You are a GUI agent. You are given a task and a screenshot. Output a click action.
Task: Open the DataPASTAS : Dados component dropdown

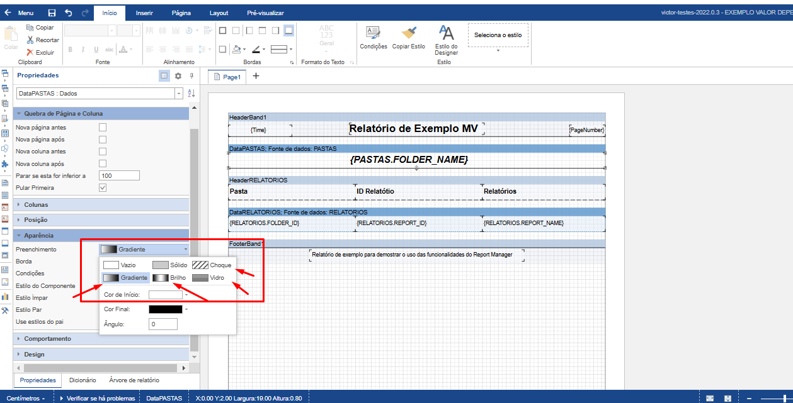[x=180, y=93]
